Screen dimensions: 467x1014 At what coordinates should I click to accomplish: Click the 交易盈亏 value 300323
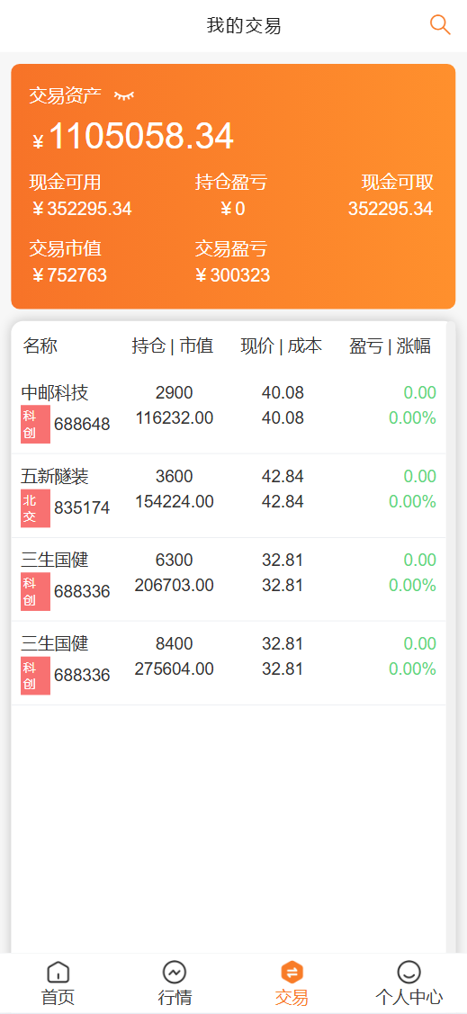(232, 276)
